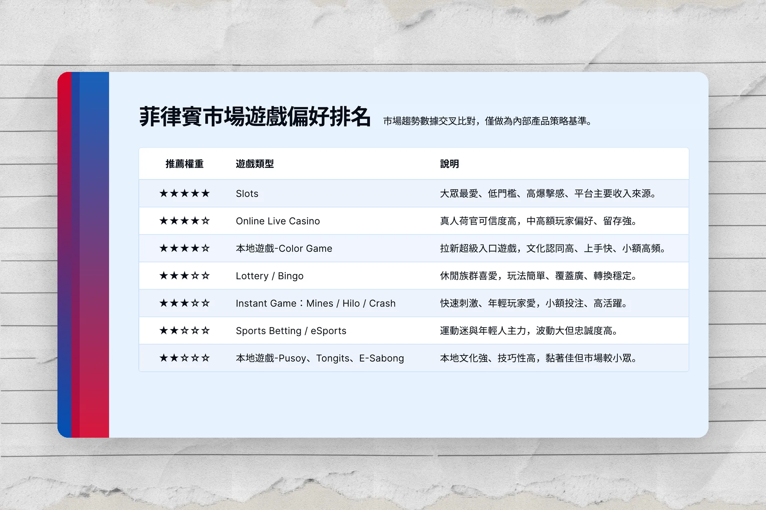
Task: Click the Slots game type cell
Action: coord(247,194)
